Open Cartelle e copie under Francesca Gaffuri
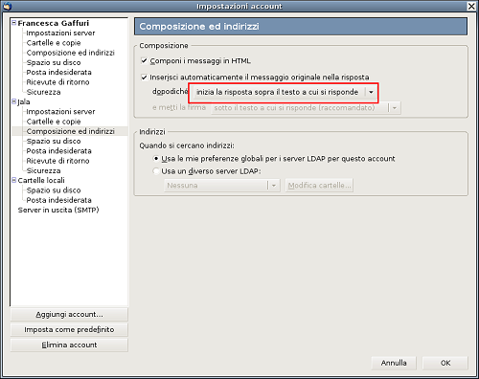479x379 pixels. click(x=54, y=43)
